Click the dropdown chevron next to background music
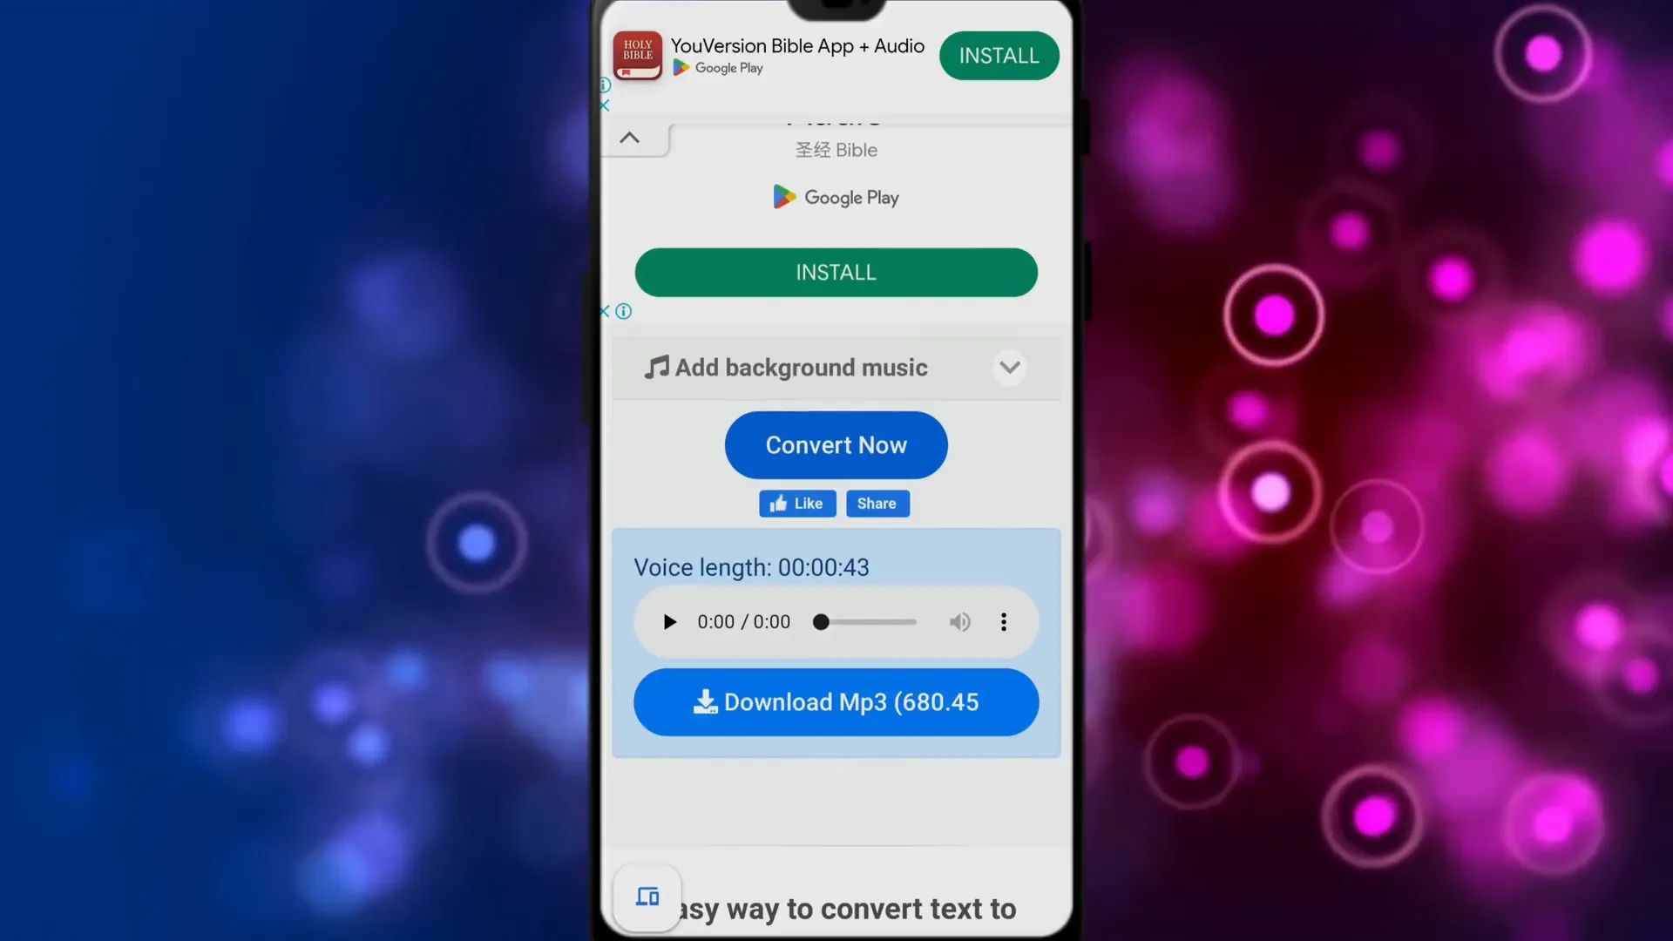Image resolution: width=1673 pixels, height=941 pixels. (x=1009, y=368)
